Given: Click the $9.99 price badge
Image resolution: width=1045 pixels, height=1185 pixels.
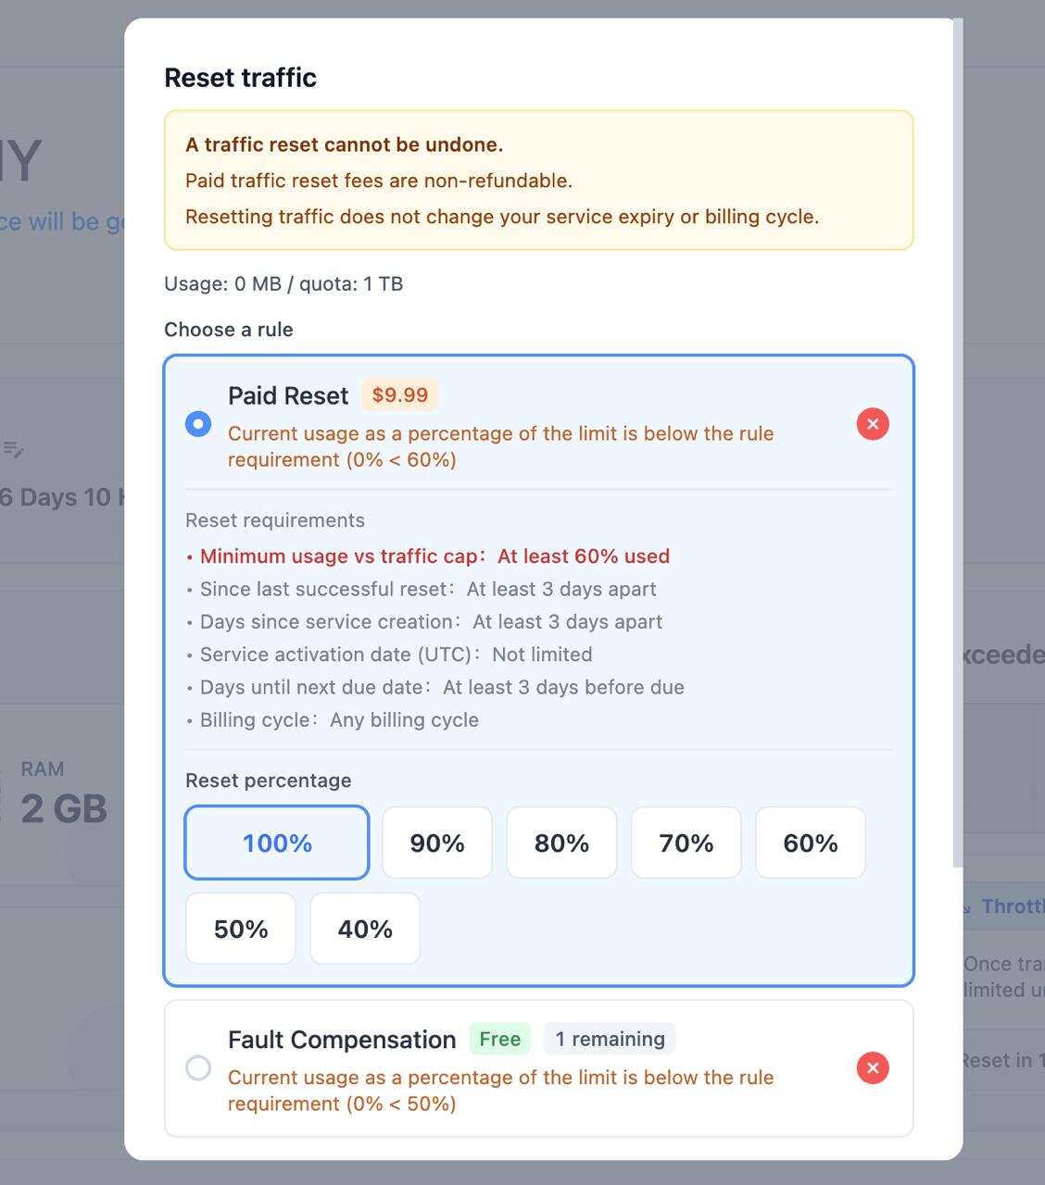Looking at the screenshot, I should click(x=400, y=395).
